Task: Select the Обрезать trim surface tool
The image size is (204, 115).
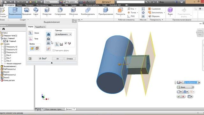Action: 154,16
